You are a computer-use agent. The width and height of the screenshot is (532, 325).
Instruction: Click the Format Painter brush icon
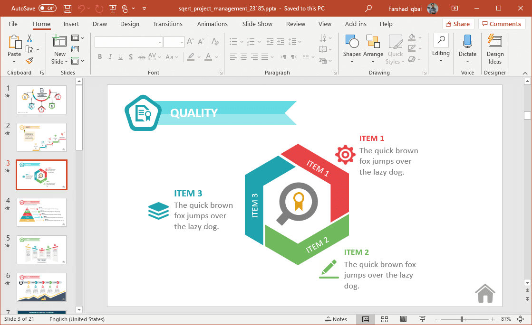29,60
